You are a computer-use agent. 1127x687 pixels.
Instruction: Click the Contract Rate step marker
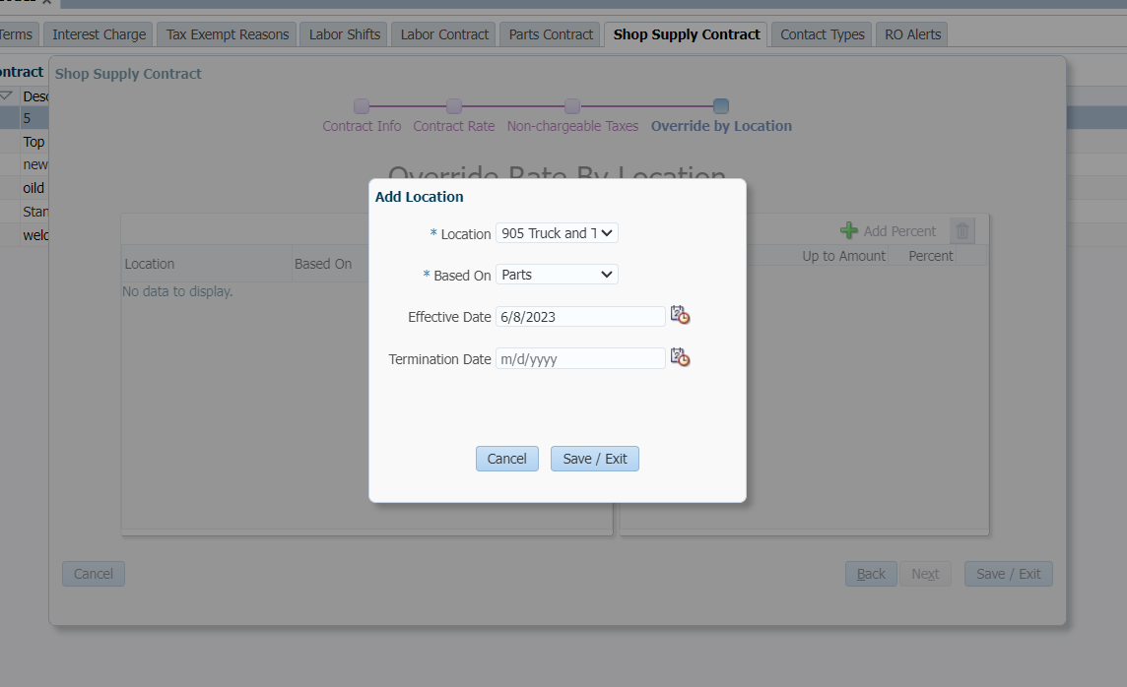(454, 106)
